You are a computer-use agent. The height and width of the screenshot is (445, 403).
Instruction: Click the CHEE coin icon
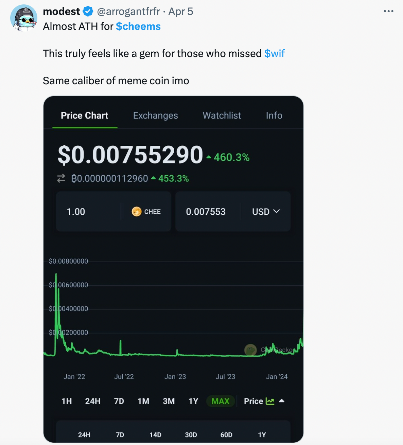(x=137, y=212)
